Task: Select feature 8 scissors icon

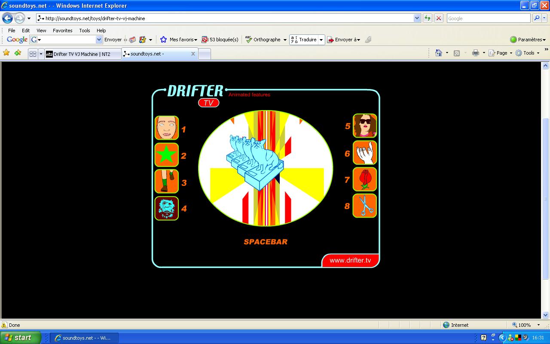Action: tap(365, 206)
